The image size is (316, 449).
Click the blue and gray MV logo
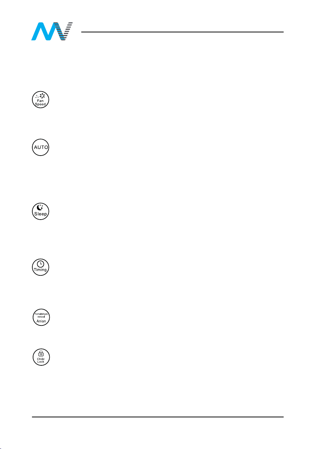click(52, 31)
